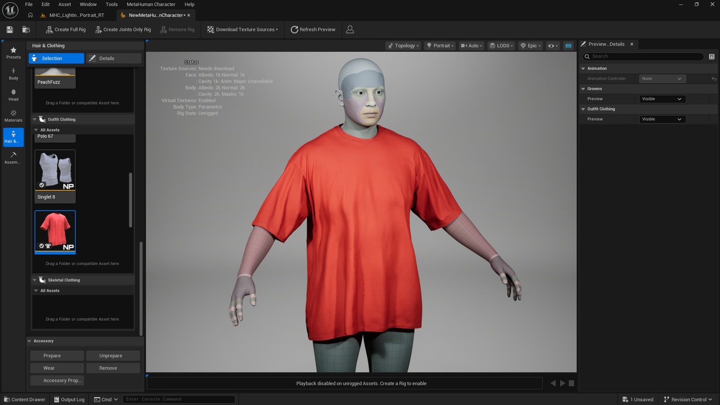720x405 pixels.
Task: Open the Head editing panel
Action: (13, 94)
